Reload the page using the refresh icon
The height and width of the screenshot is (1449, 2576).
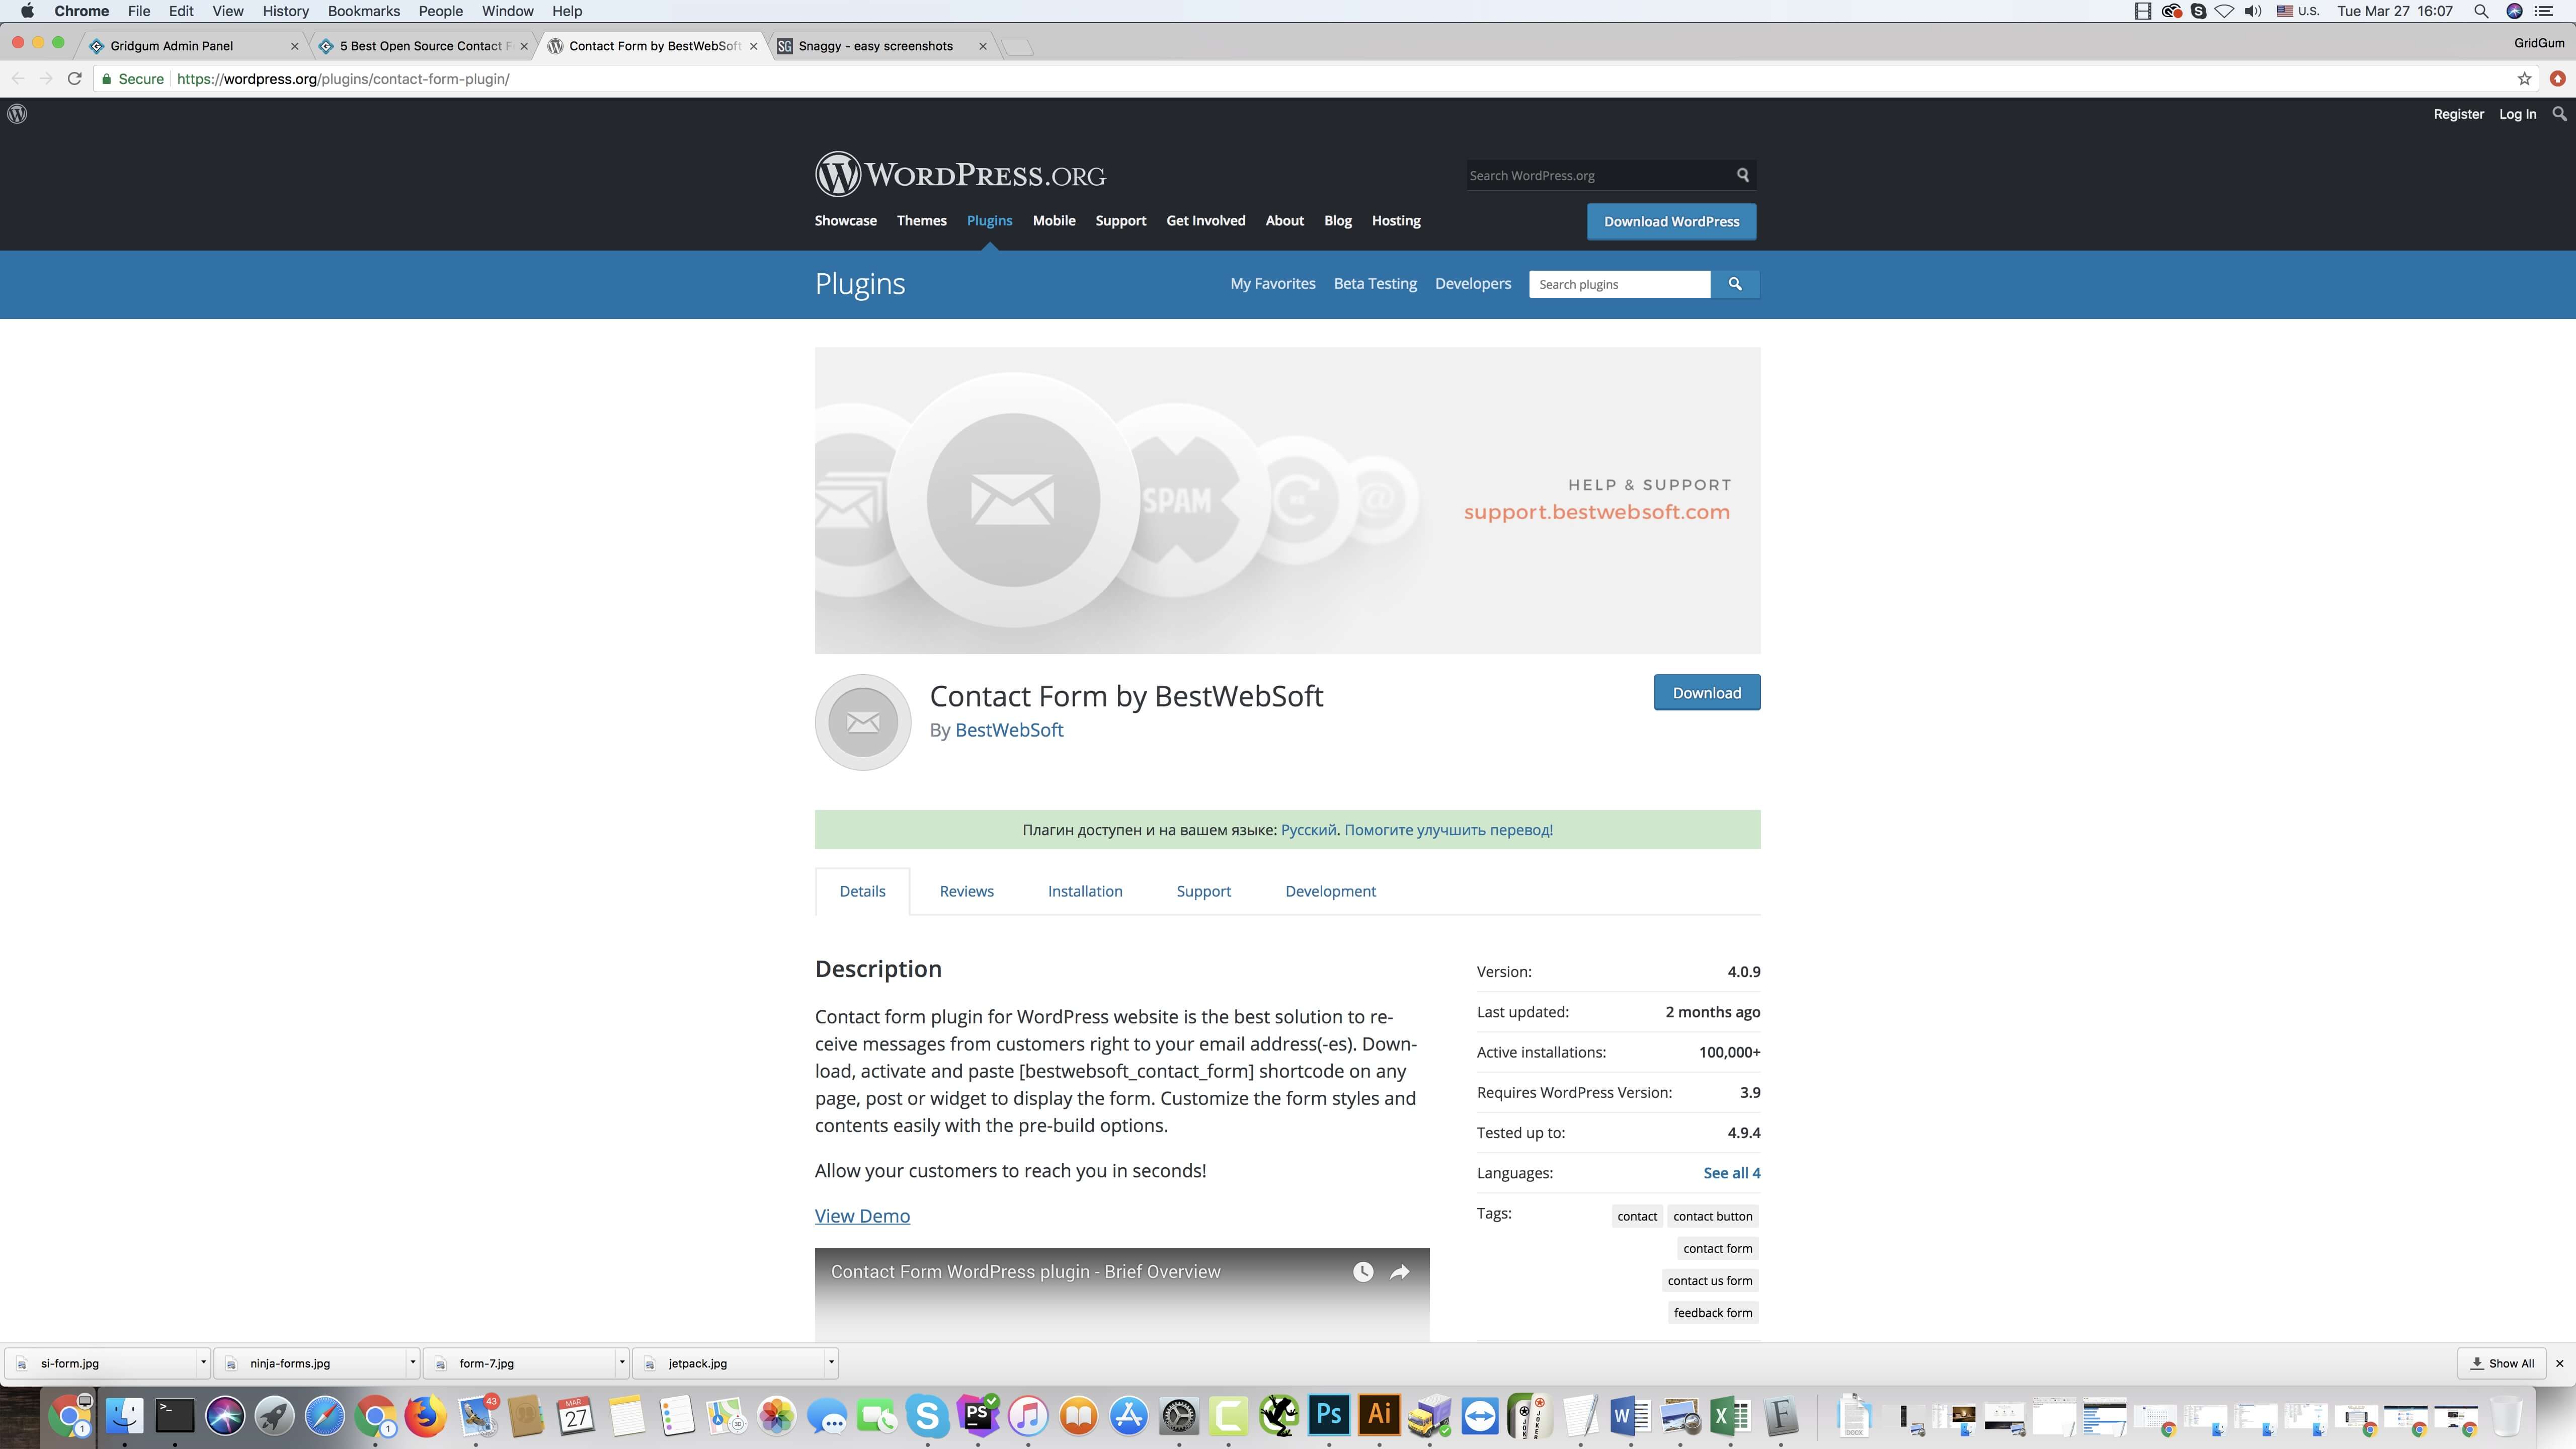74,79
